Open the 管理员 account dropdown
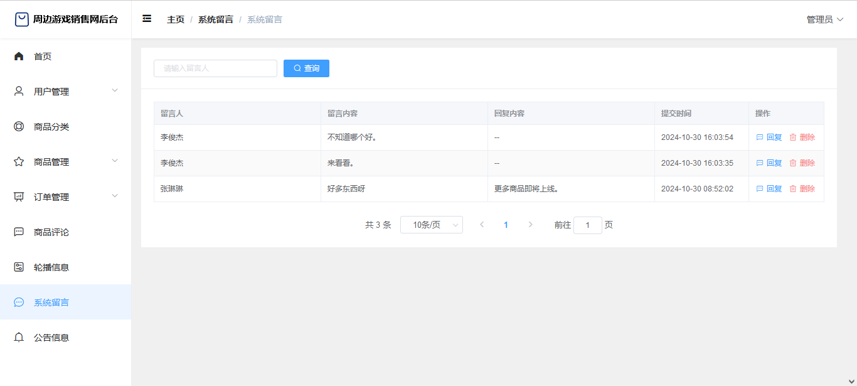857x386 pixels. point(824,19)
